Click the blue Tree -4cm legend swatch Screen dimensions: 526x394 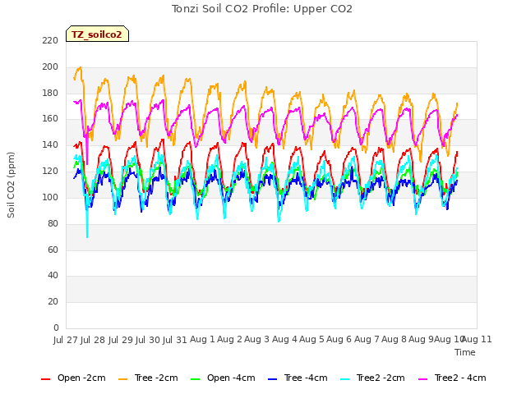pos(272,379)
